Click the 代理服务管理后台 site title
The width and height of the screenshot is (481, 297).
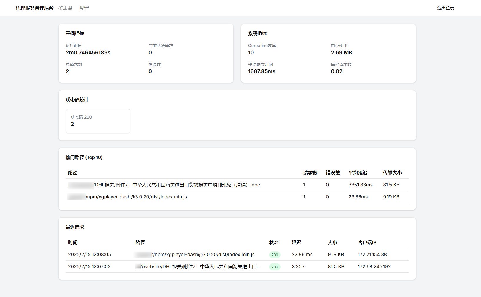(34, 8)
